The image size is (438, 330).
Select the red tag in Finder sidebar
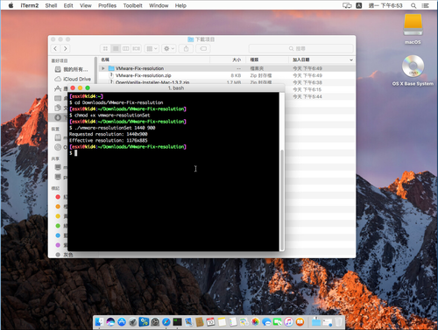tap(58, 197)
